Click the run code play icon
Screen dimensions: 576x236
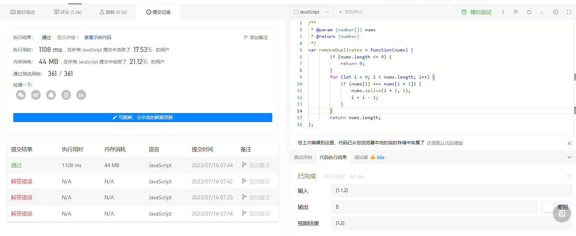(516, 12)
